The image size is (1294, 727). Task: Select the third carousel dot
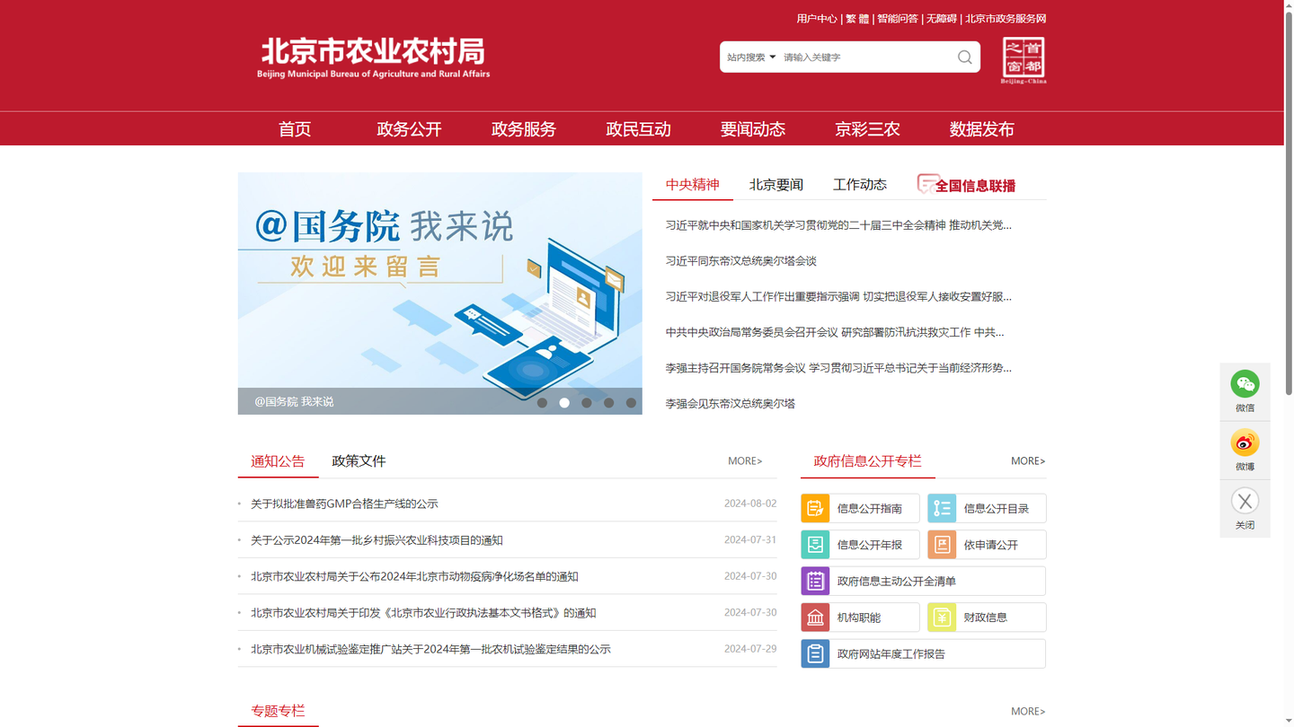587,403
